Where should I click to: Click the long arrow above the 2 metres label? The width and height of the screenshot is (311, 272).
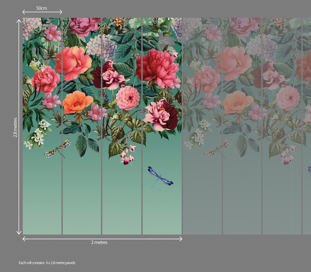102,238
